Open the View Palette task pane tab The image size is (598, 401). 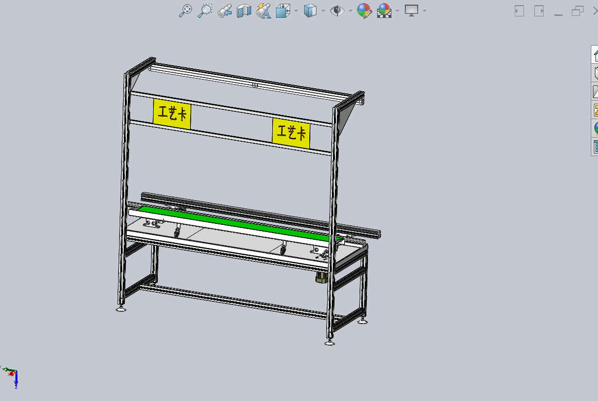coord(595,109)
